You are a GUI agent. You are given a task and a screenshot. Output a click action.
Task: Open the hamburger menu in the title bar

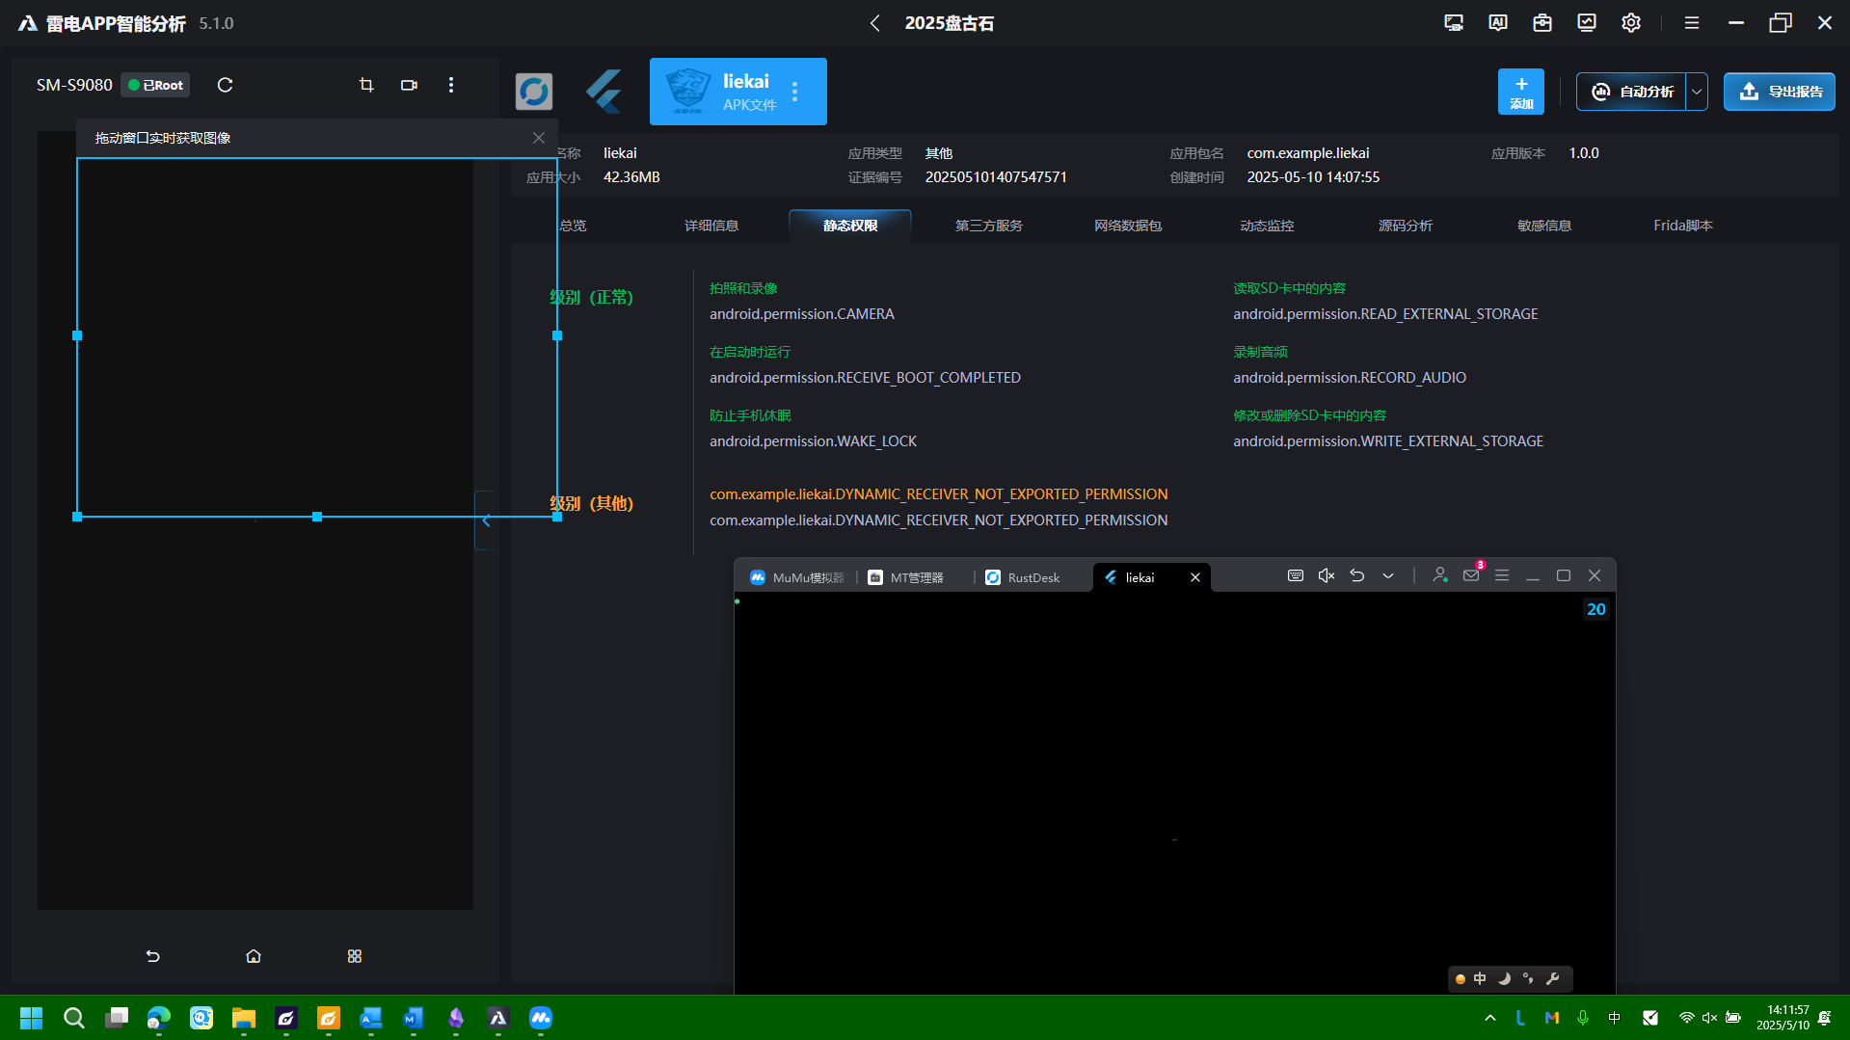(x=1692, y=23)
